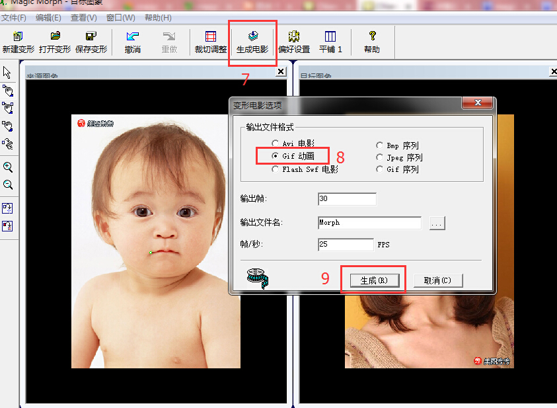Click the "..." browse button beside the file name
Image resolution: width=557 pixels, height=408 pixels.
[437, 224]
